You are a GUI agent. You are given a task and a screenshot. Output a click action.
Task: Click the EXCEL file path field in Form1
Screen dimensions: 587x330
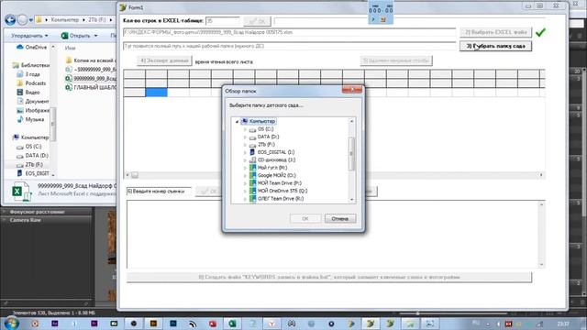tap(289, 33)
